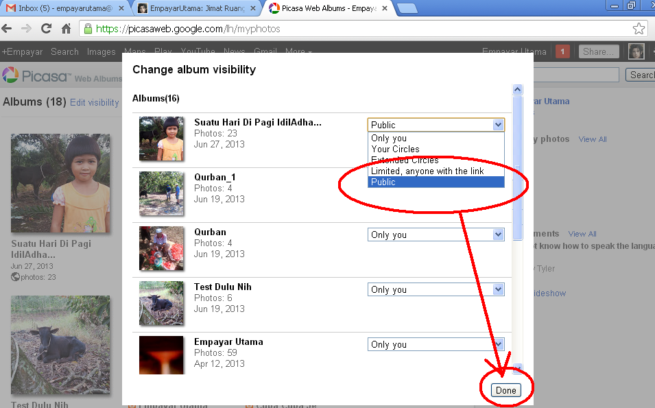Click Test Dulu Nih thumbnail in the dialog
This screenshot has height=408, width=655.
click(x=161, y=303)
